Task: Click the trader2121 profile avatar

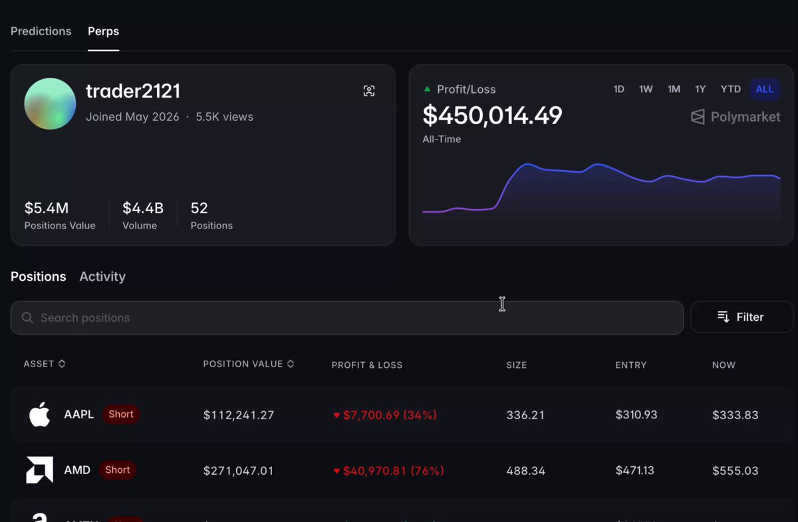Action: click(x=50, y=104)
